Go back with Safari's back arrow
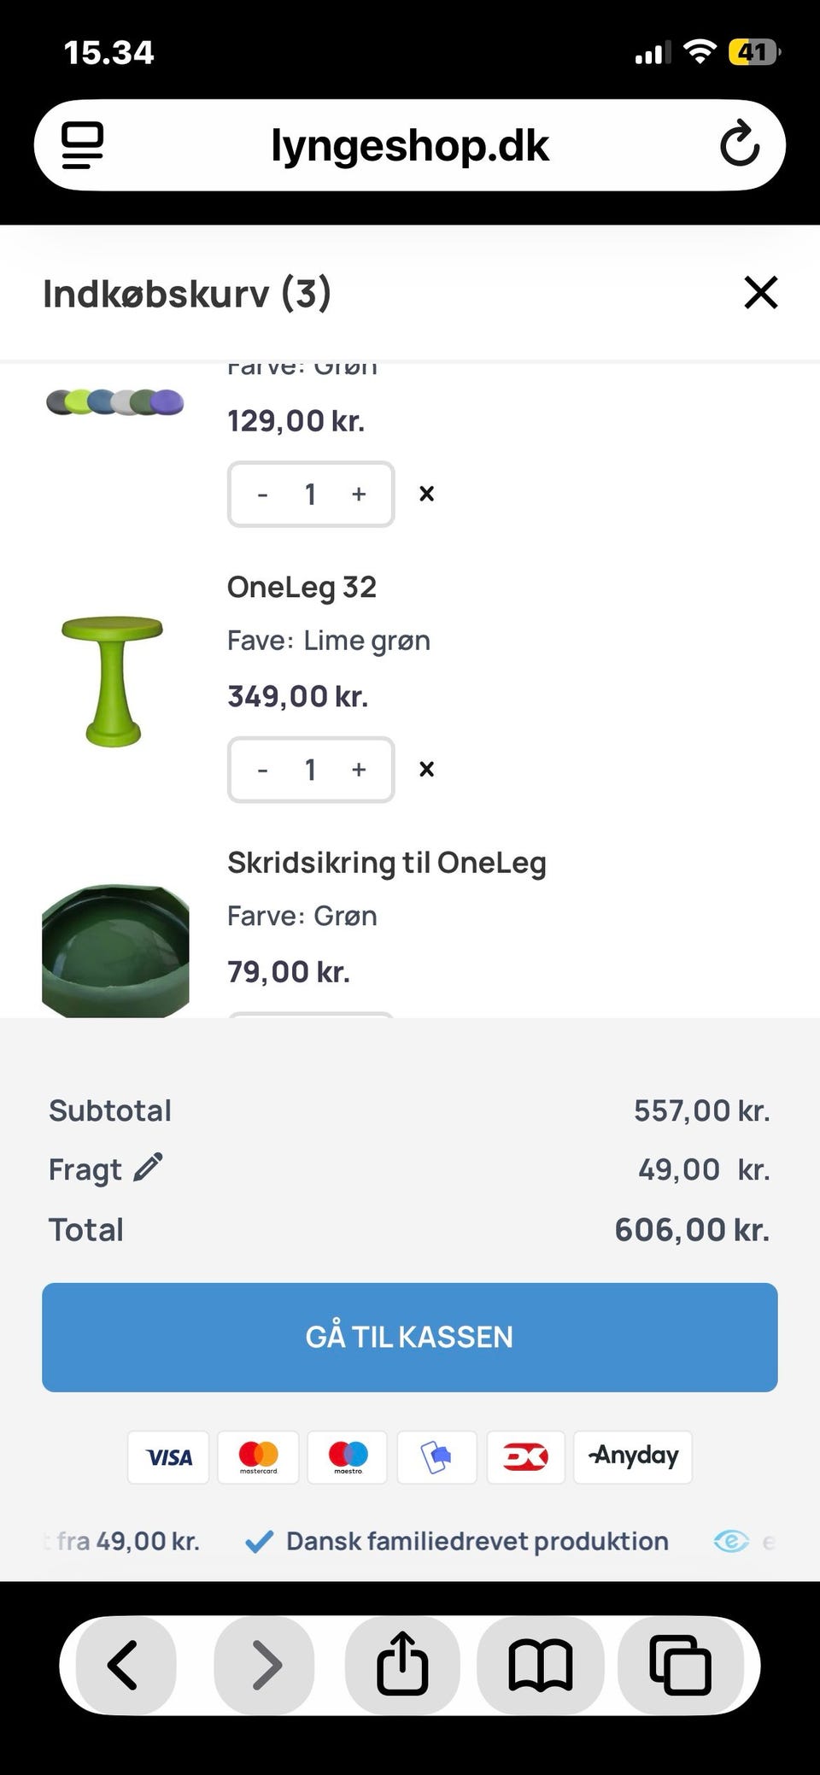820x1775 pixels. (124, 1665)
